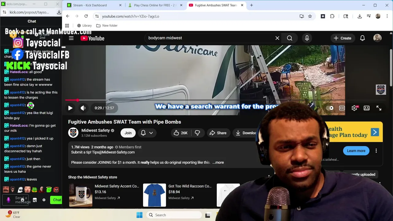Open Chrome three-dot menu

click(x=387, y=16)
